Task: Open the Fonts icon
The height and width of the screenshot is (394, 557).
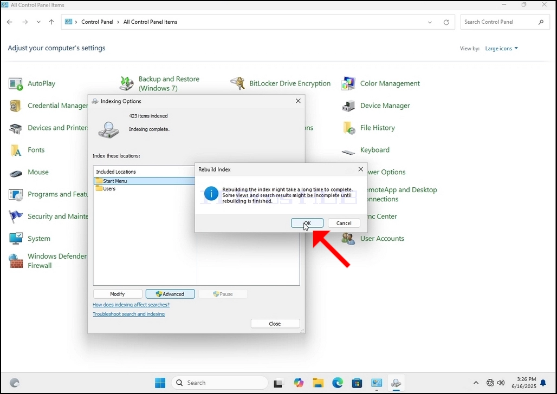Action: point(16,150)
